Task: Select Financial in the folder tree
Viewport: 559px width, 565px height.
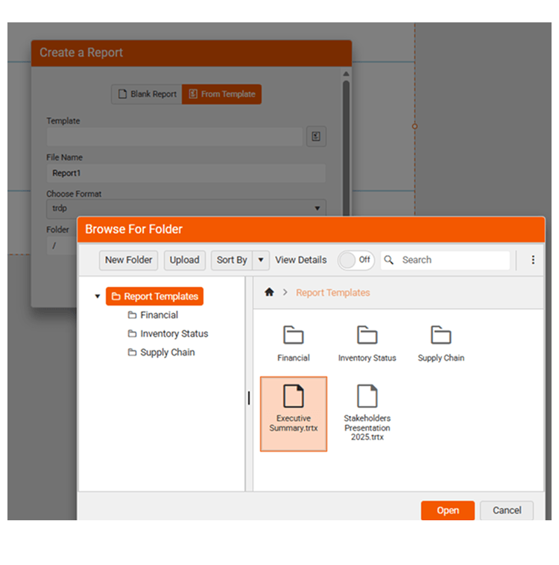Action: 153,315
